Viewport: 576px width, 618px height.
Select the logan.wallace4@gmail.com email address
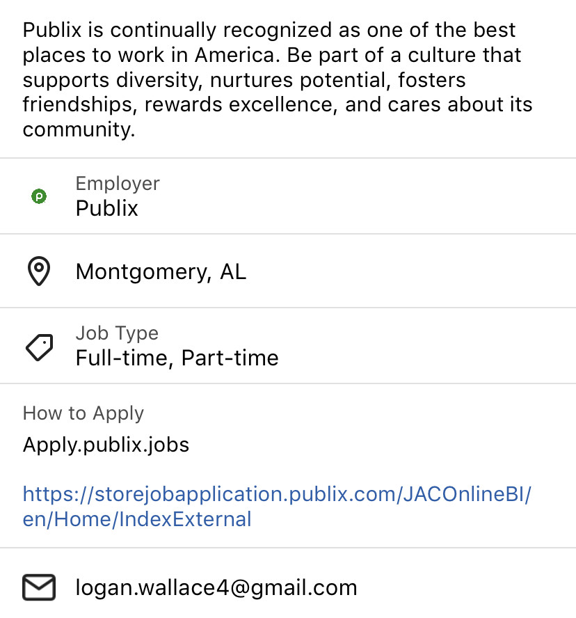[216, 587]
